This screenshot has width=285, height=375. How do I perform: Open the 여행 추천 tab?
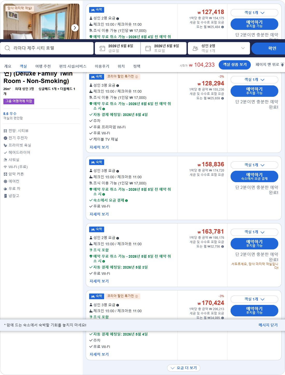(43, 66)
